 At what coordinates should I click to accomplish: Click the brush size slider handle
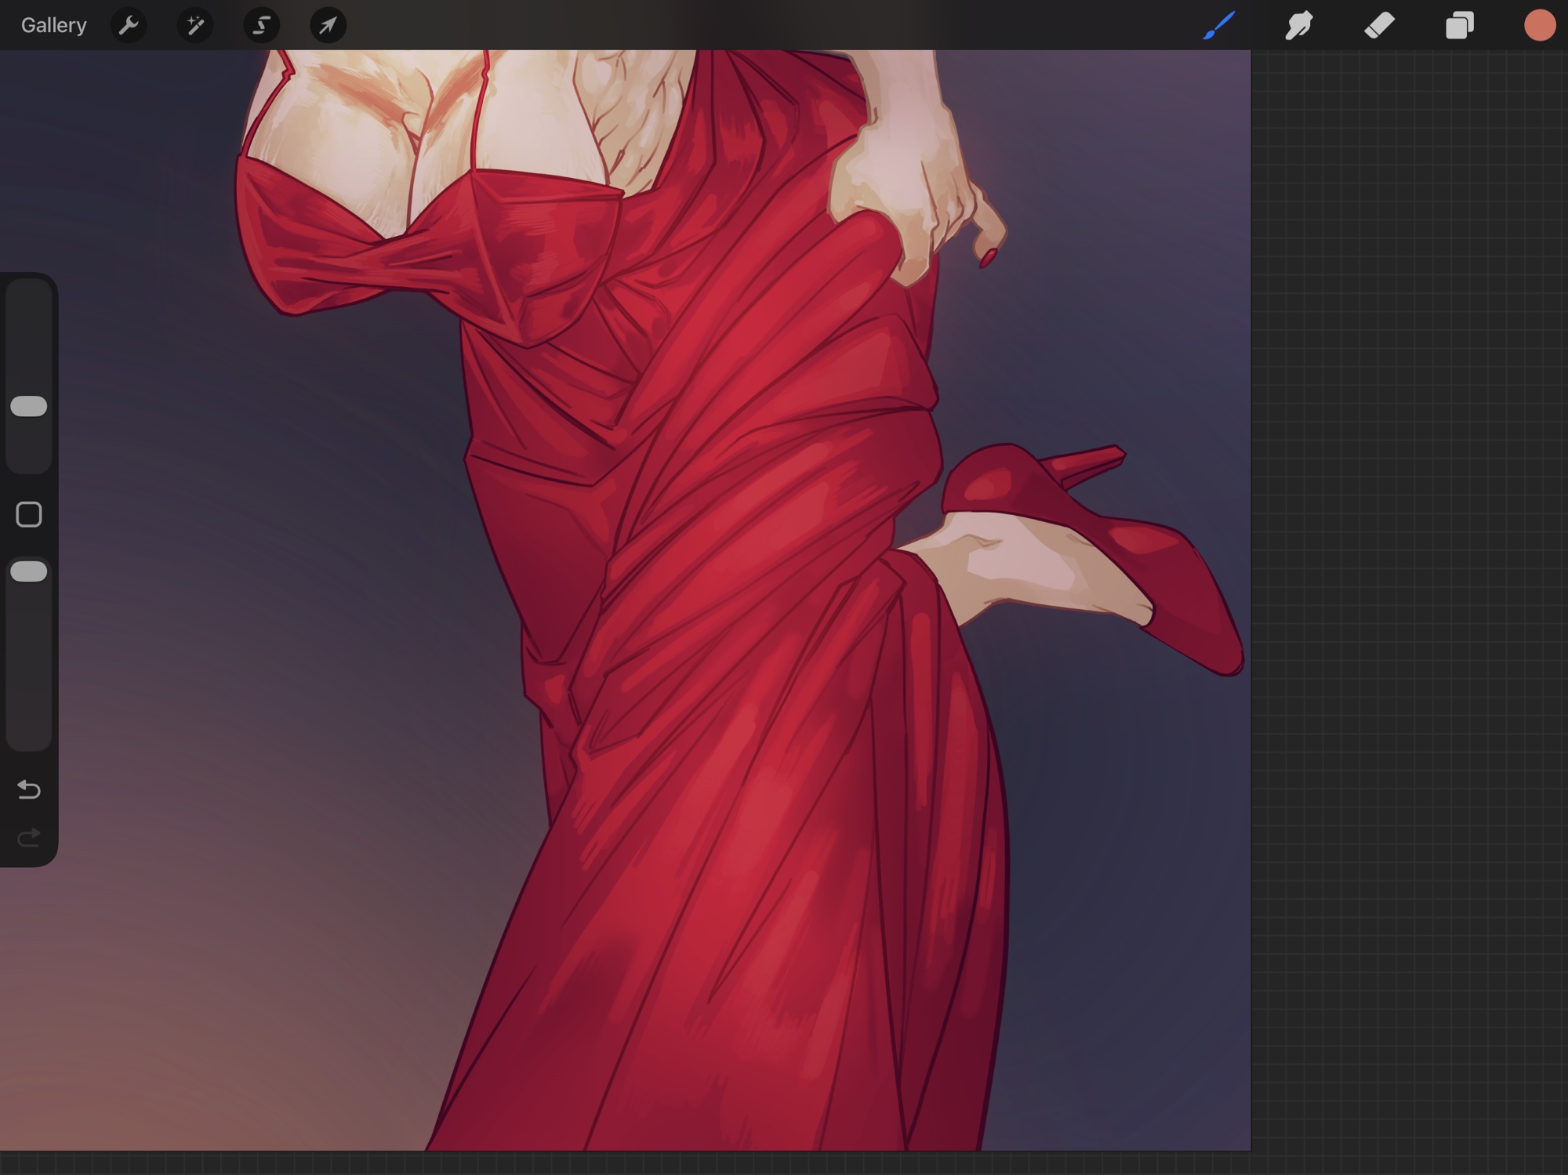[29, 406]
